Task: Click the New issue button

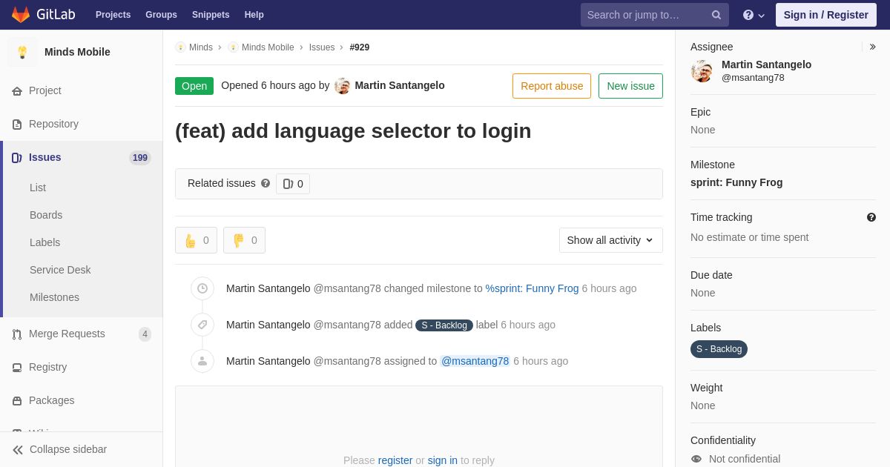Action: pos(630,86)
